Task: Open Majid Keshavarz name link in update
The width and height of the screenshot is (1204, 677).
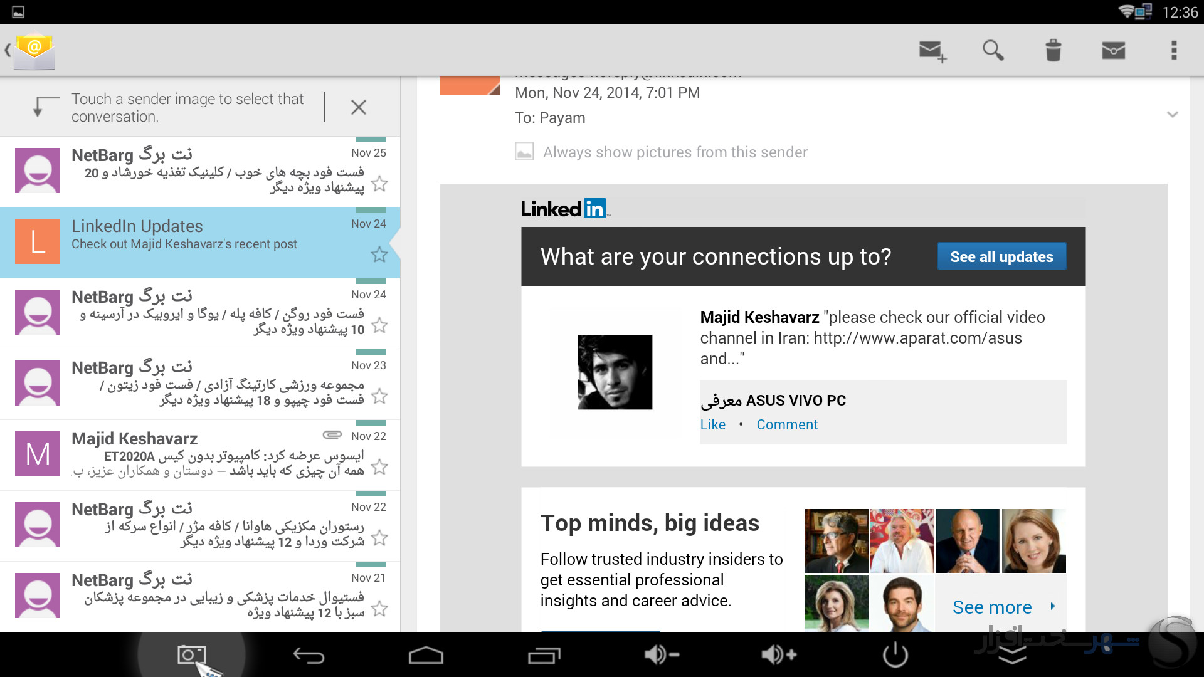Action: [x=759, y=317]
